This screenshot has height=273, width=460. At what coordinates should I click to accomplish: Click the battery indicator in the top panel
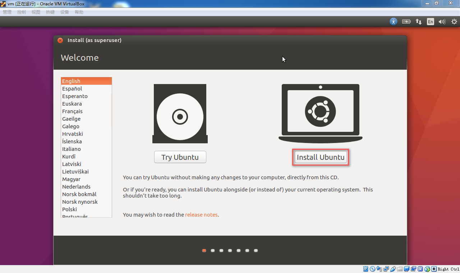pyautogui.click(x=406, y=22)
